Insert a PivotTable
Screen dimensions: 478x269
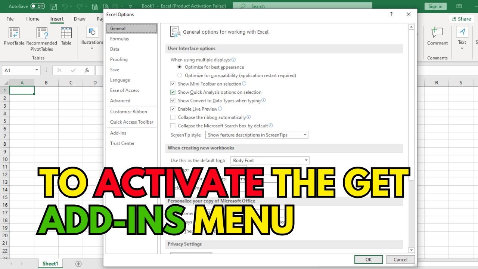(14, 37)
